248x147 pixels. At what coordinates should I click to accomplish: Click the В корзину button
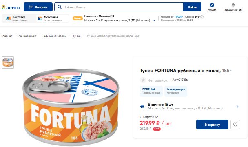(x=212, y=125)
